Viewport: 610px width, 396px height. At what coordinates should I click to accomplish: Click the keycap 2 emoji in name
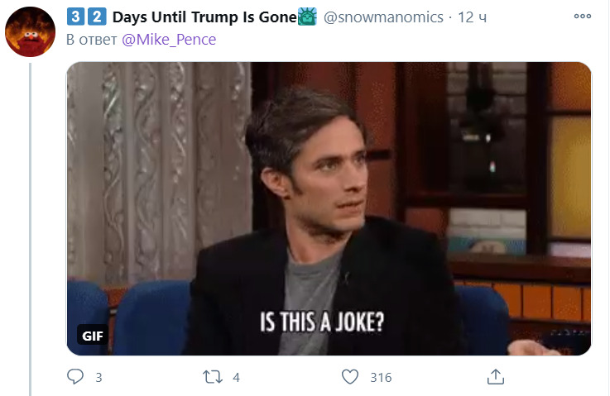(x=95, y=17)
